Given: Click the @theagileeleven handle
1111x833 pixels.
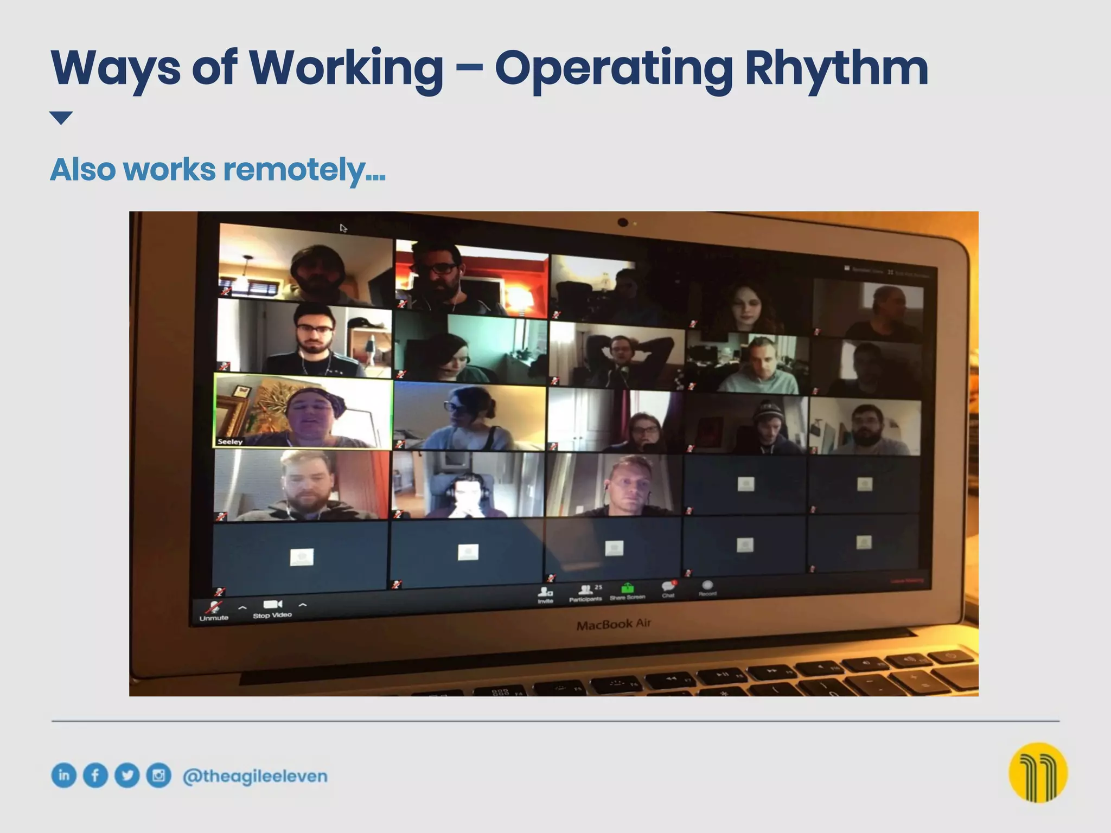Looking at the screenshot, I should [x=255, y=776].
